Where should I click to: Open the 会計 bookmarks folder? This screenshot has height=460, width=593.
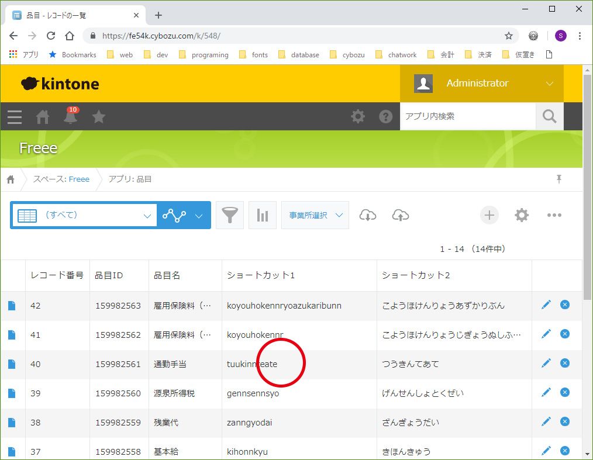click(441, 55)
